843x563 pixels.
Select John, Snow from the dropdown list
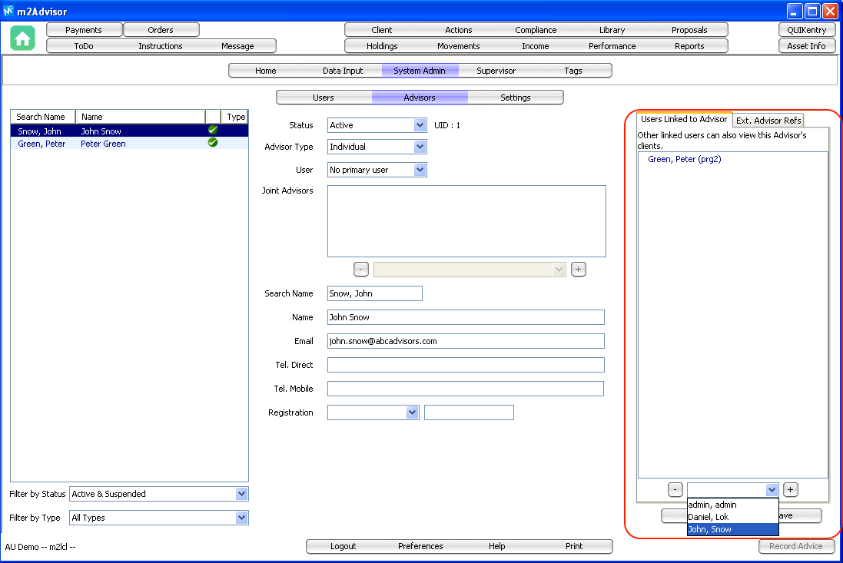tap(732, 529)
